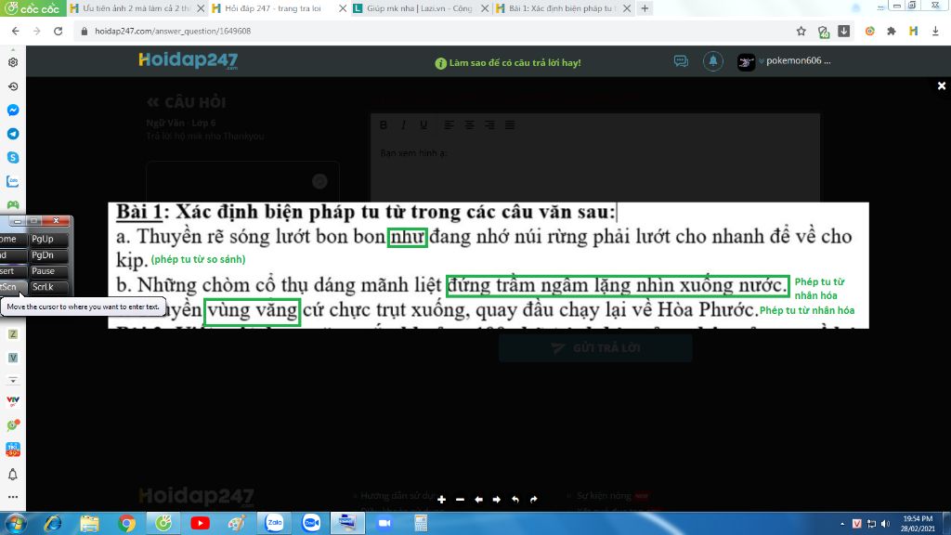Click the Hoidap247 logo in header

(x=188, y=60)
